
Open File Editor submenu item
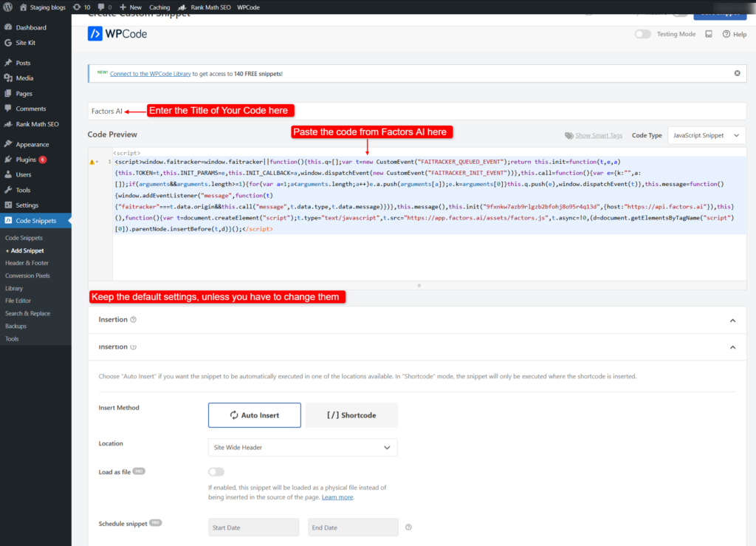[x=18, y=301]
